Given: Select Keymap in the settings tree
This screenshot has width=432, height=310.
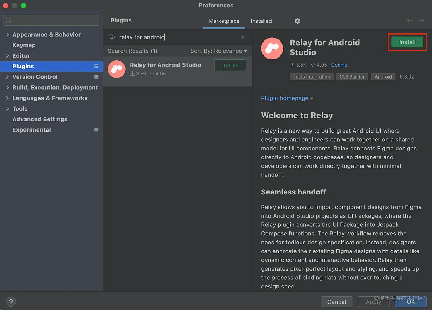Looking at the screenshot, I should point(24,45).
